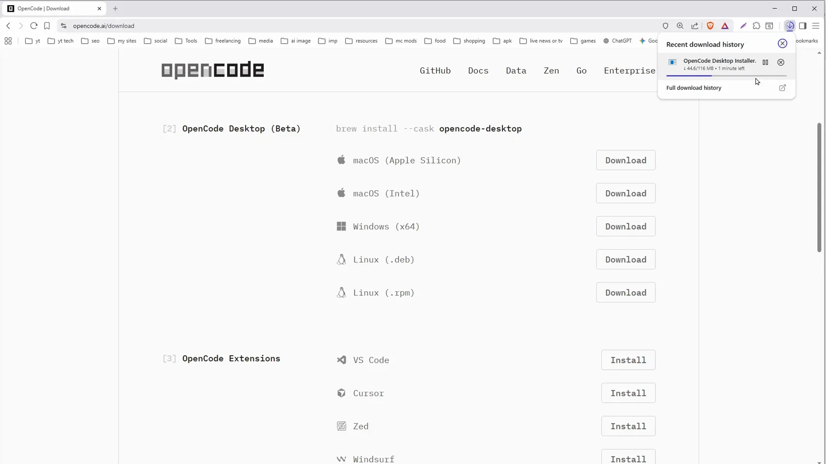826x464 pixels.
Task: Open the Zen nav link
Action: click(x=551, y=71)
